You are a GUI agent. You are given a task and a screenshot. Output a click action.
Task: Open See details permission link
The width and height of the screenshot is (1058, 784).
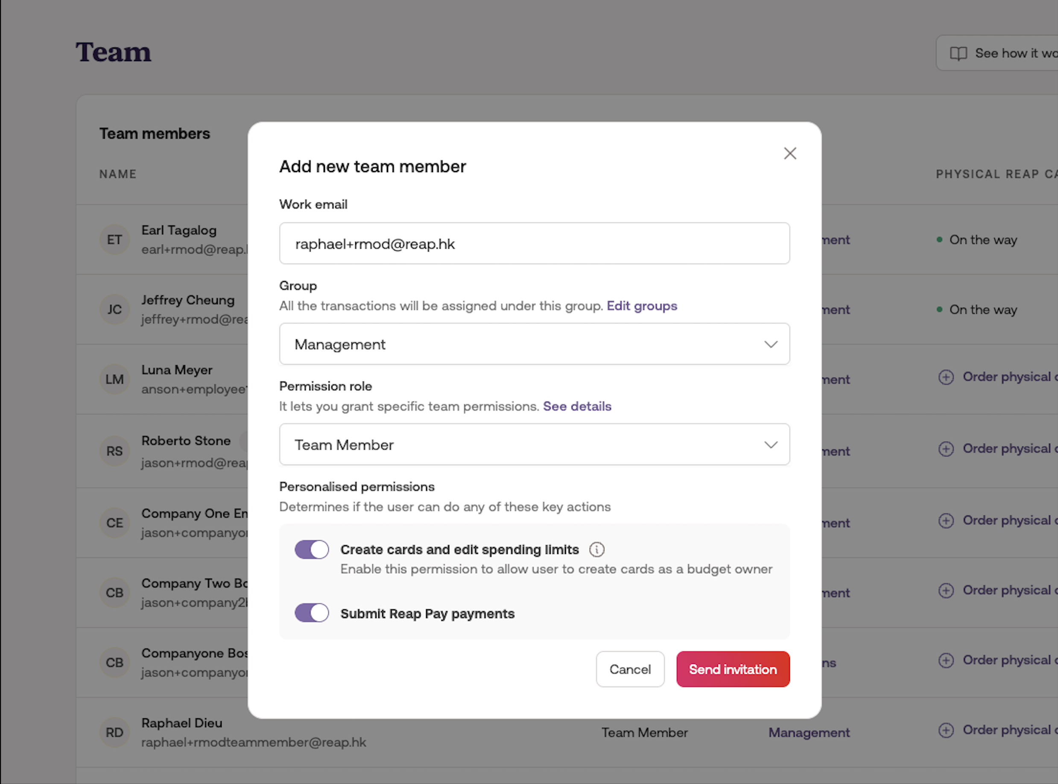(576, 406)
